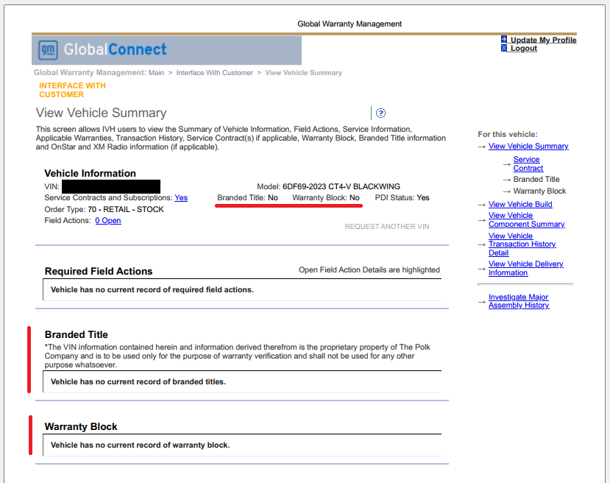Open Investigate Major Assembly History link

coord(519,301)
